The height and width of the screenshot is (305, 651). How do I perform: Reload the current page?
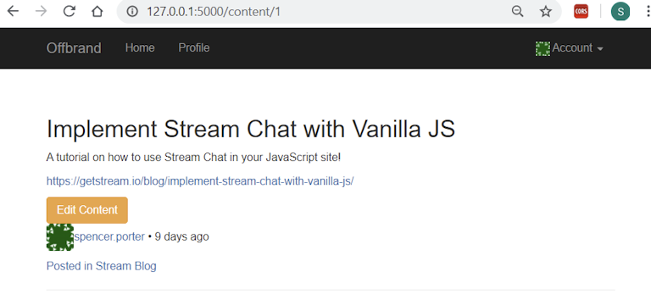point(69,11)
